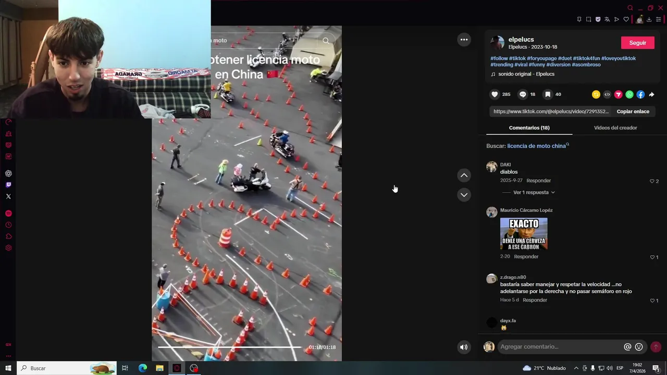Open the EXACTO meme image in comment
Viewport: 667px width, 375px height.
pos(524,234)
